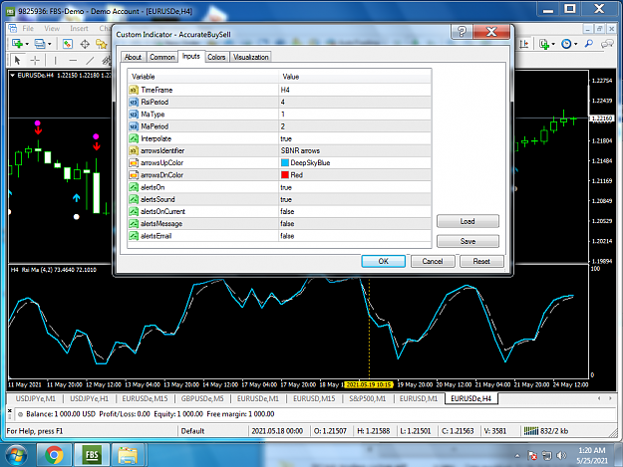
Task: Expand the New Chart dropdown arrow
Action: (x=27, y=44)
